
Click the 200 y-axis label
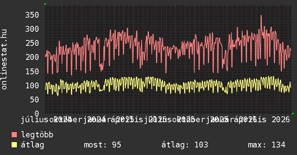coord(32,57)
